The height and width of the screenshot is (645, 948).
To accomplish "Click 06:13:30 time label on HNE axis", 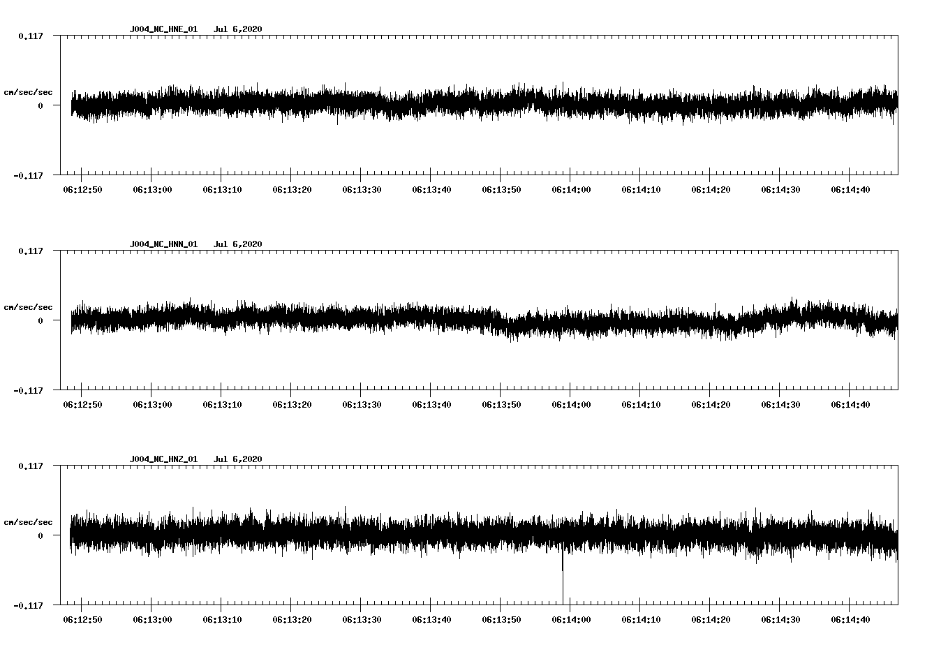I will pyautogui.click(x=362, y=190).
